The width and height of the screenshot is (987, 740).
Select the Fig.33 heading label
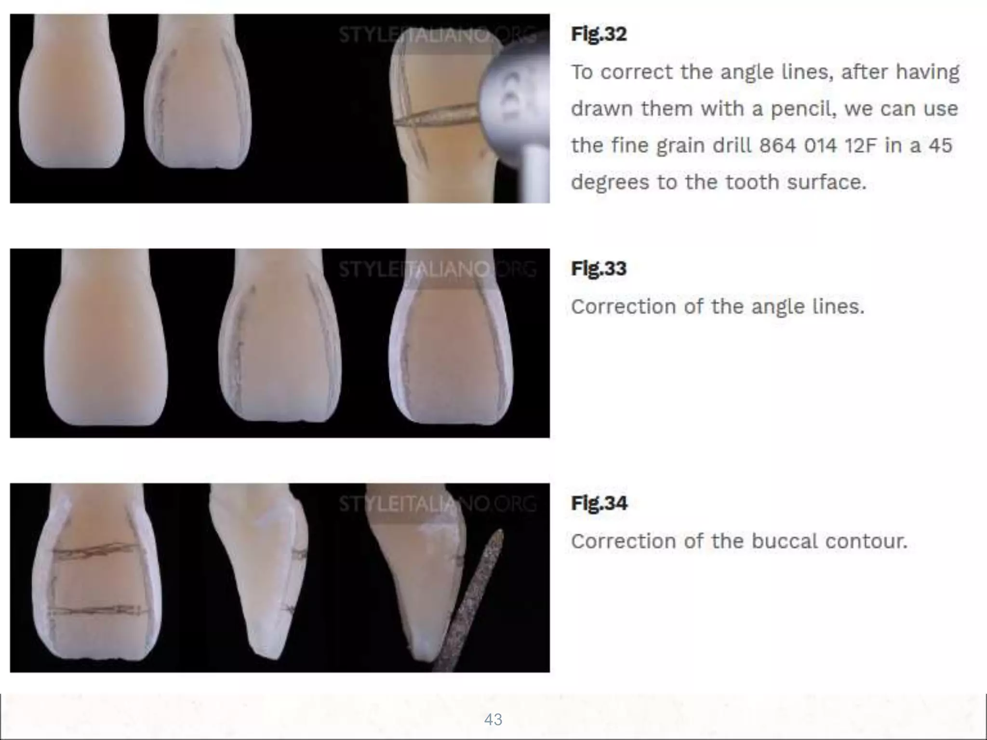pyautogui.click(x=599, y=268)
